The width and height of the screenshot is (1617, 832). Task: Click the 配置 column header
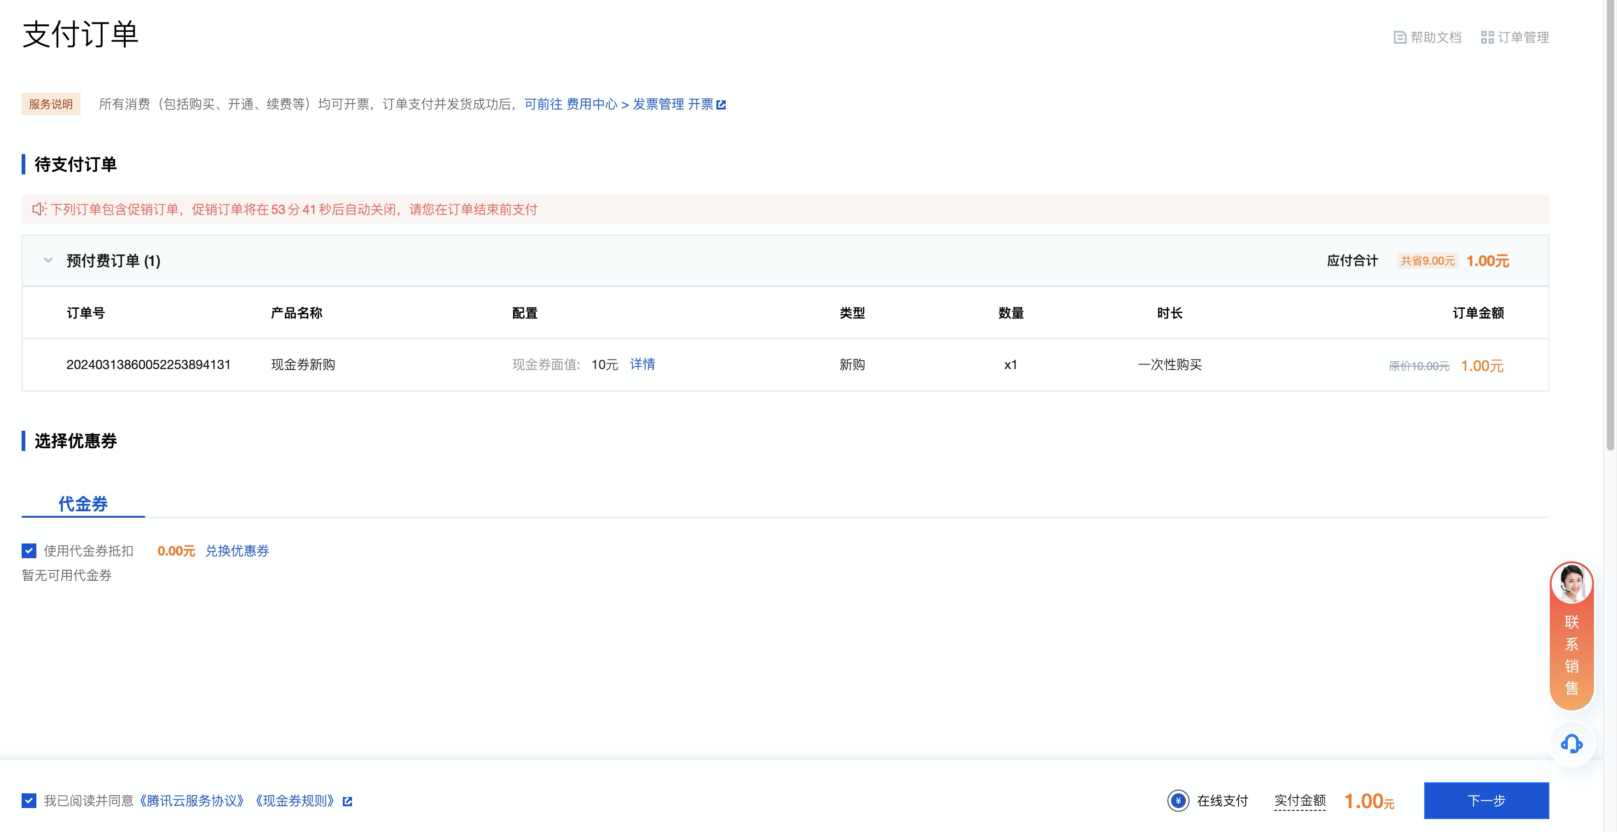[x=525, y=313]
